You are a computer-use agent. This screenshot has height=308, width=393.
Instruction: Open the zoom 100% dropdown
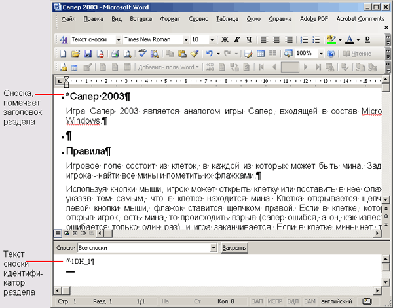pyautogui.click(x=321, y=54)
